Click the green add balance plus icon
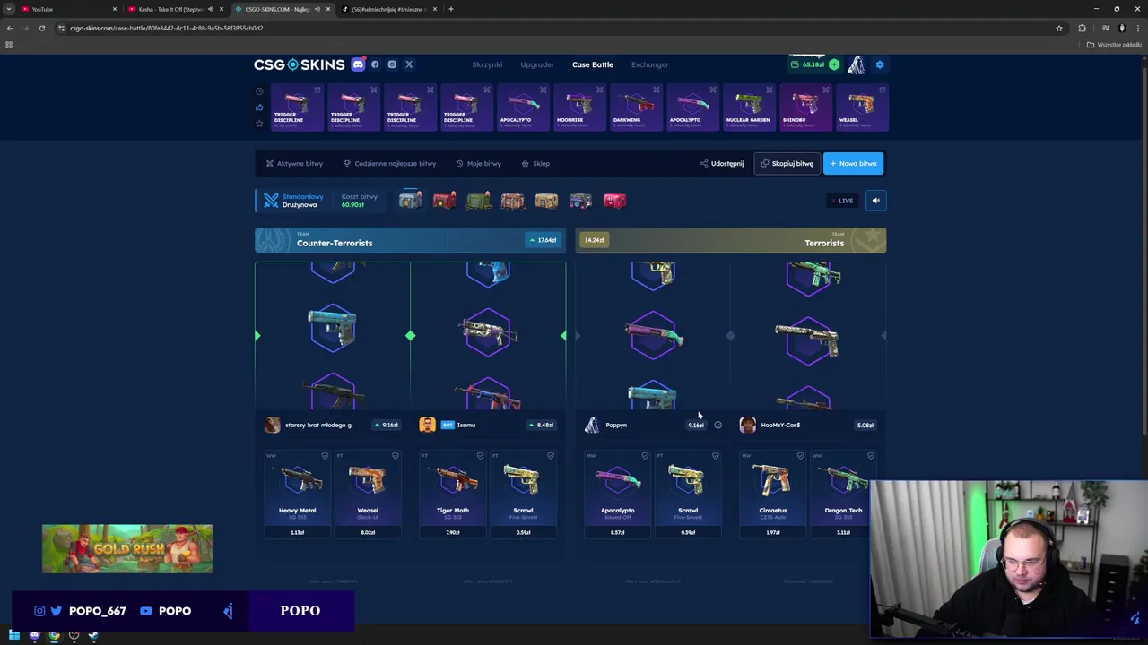This screenshot has width=1148, height=645. 834,64
